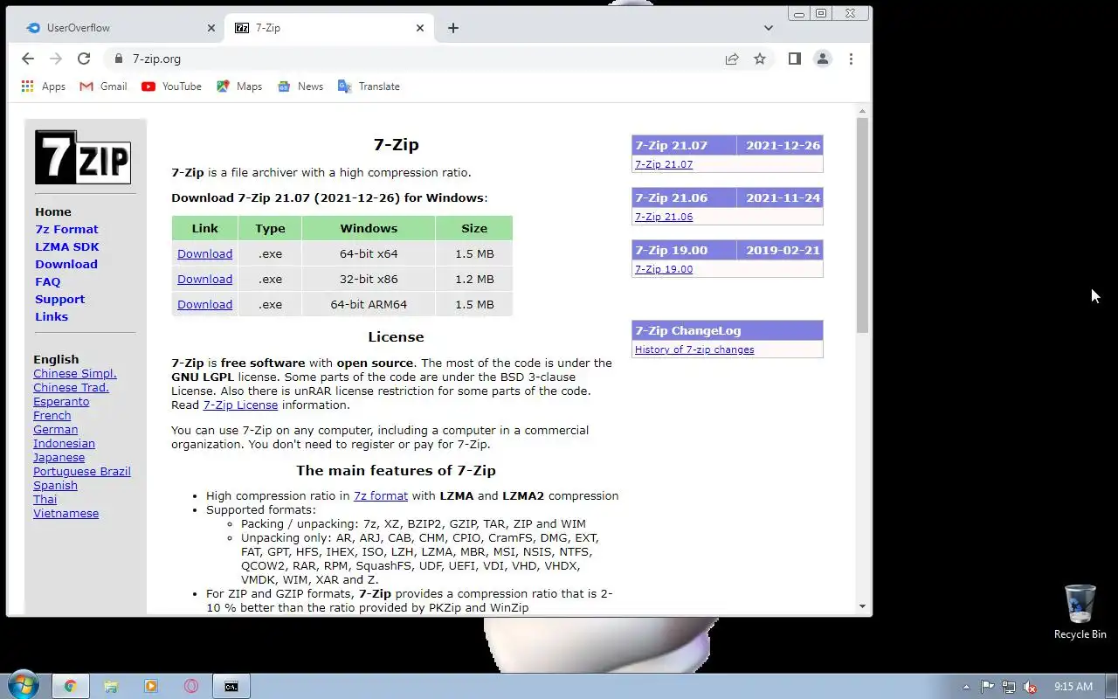Open media player taskbar icon
Image resolution: width=1118 pixels, height=699 pixels.
(x=151, y=686)
